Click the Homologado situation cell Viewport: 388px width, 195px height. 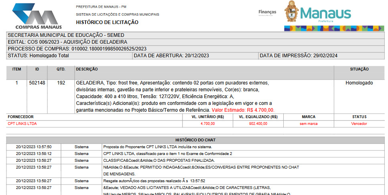pyautogui.click(x=359, y=83)
